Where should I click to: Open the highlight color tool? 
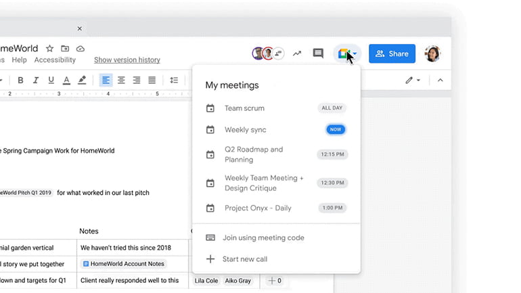point(82,80)
